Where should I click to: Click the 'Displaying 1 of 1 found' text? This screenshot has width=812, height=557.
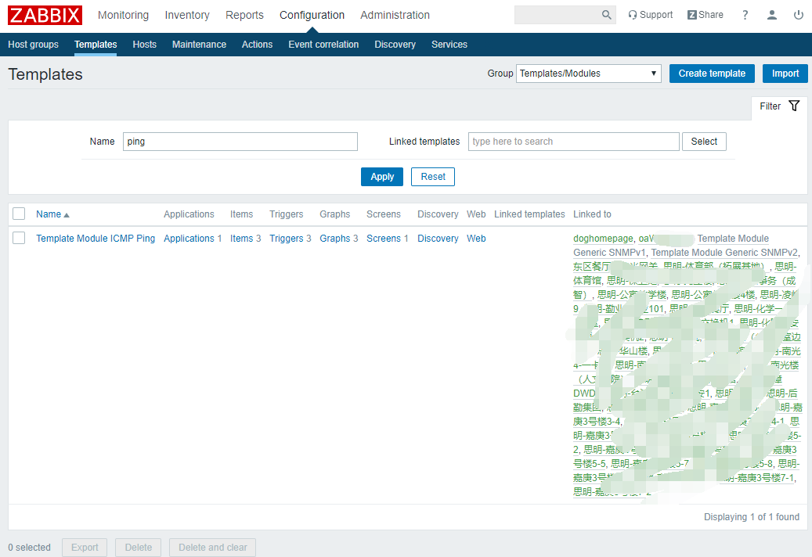pos(752,516)
